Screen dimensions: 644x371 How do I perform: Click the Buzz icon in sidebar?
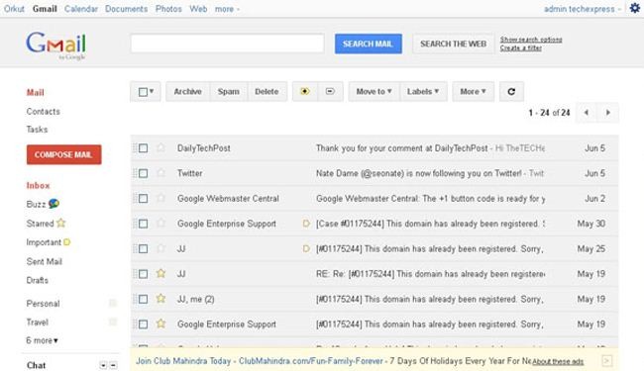pos(54,204)
